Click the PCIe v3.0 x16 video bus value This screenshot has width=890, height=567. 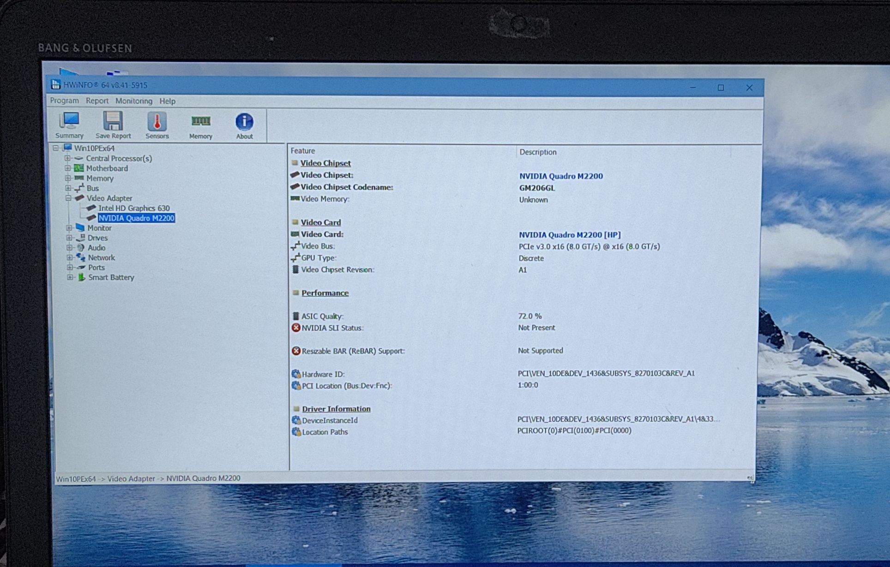point(589,246)
